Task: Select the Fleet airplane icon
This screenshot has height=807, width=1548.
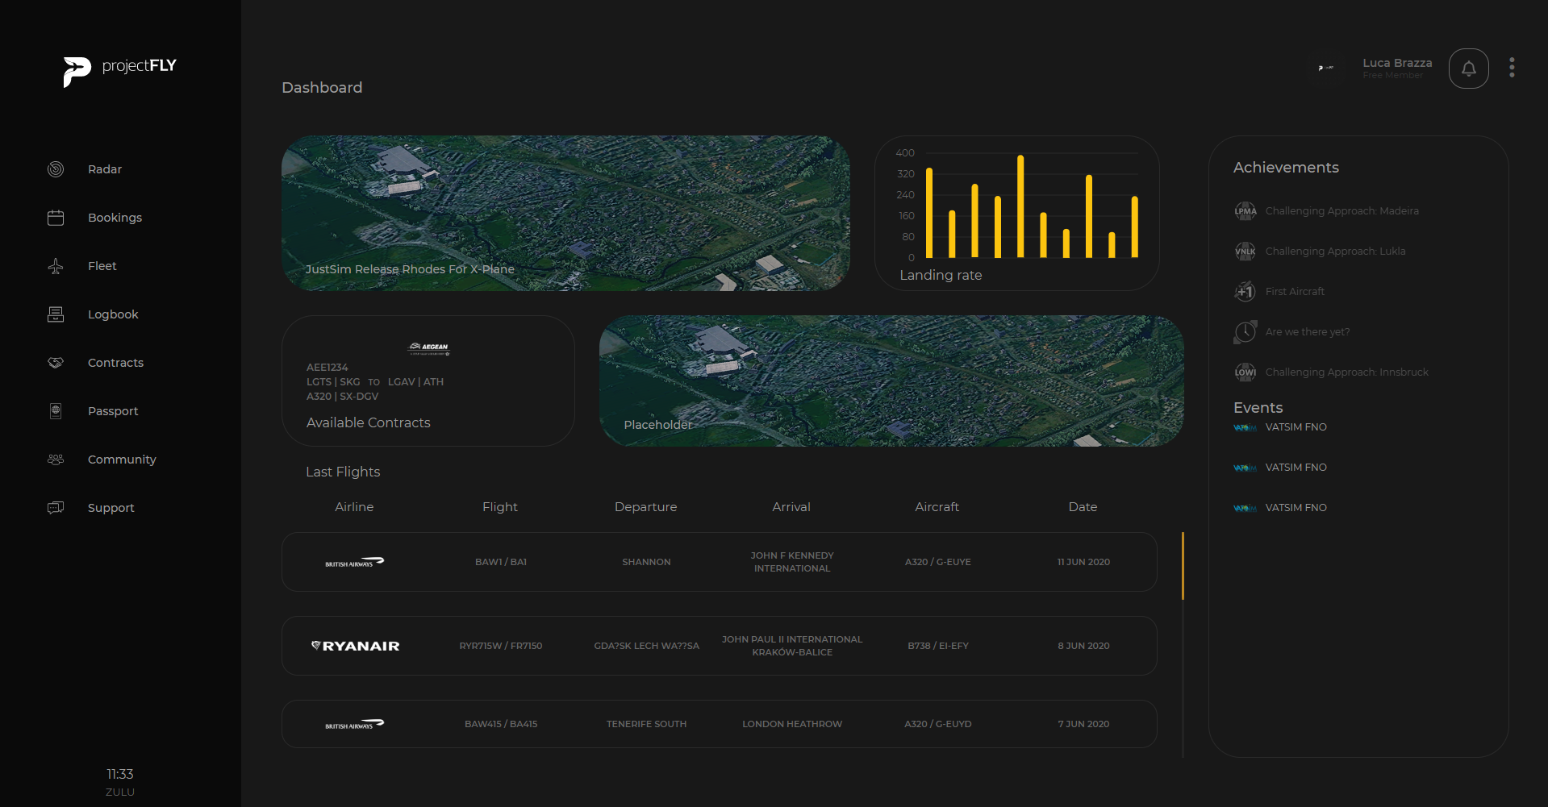Action: coord(56,266)
